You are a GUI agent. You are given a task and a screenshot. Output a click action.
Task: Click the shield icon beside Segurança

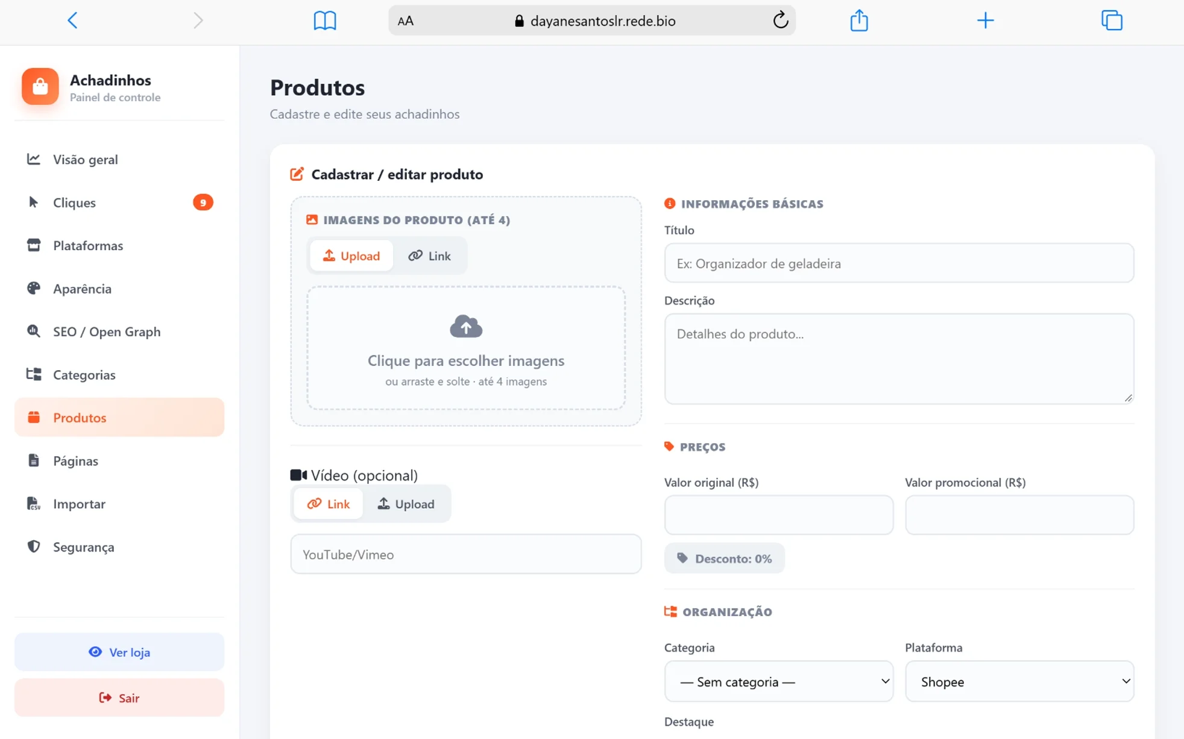click(x=34, y=546)
